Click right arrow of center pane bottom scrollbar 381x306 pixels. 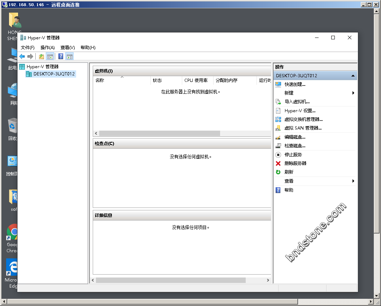tap(268, 280)
